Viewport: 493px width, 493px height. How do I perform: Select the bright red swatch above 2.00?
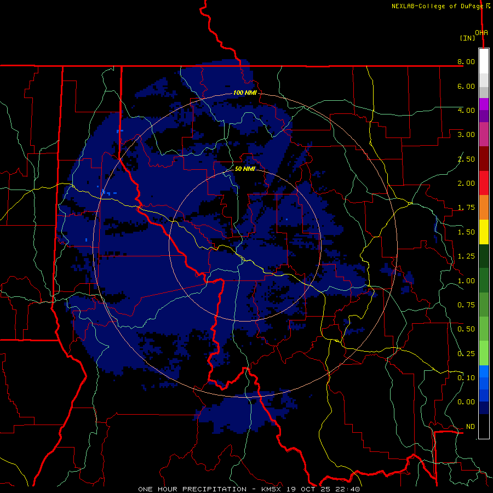tap(484, 183)
